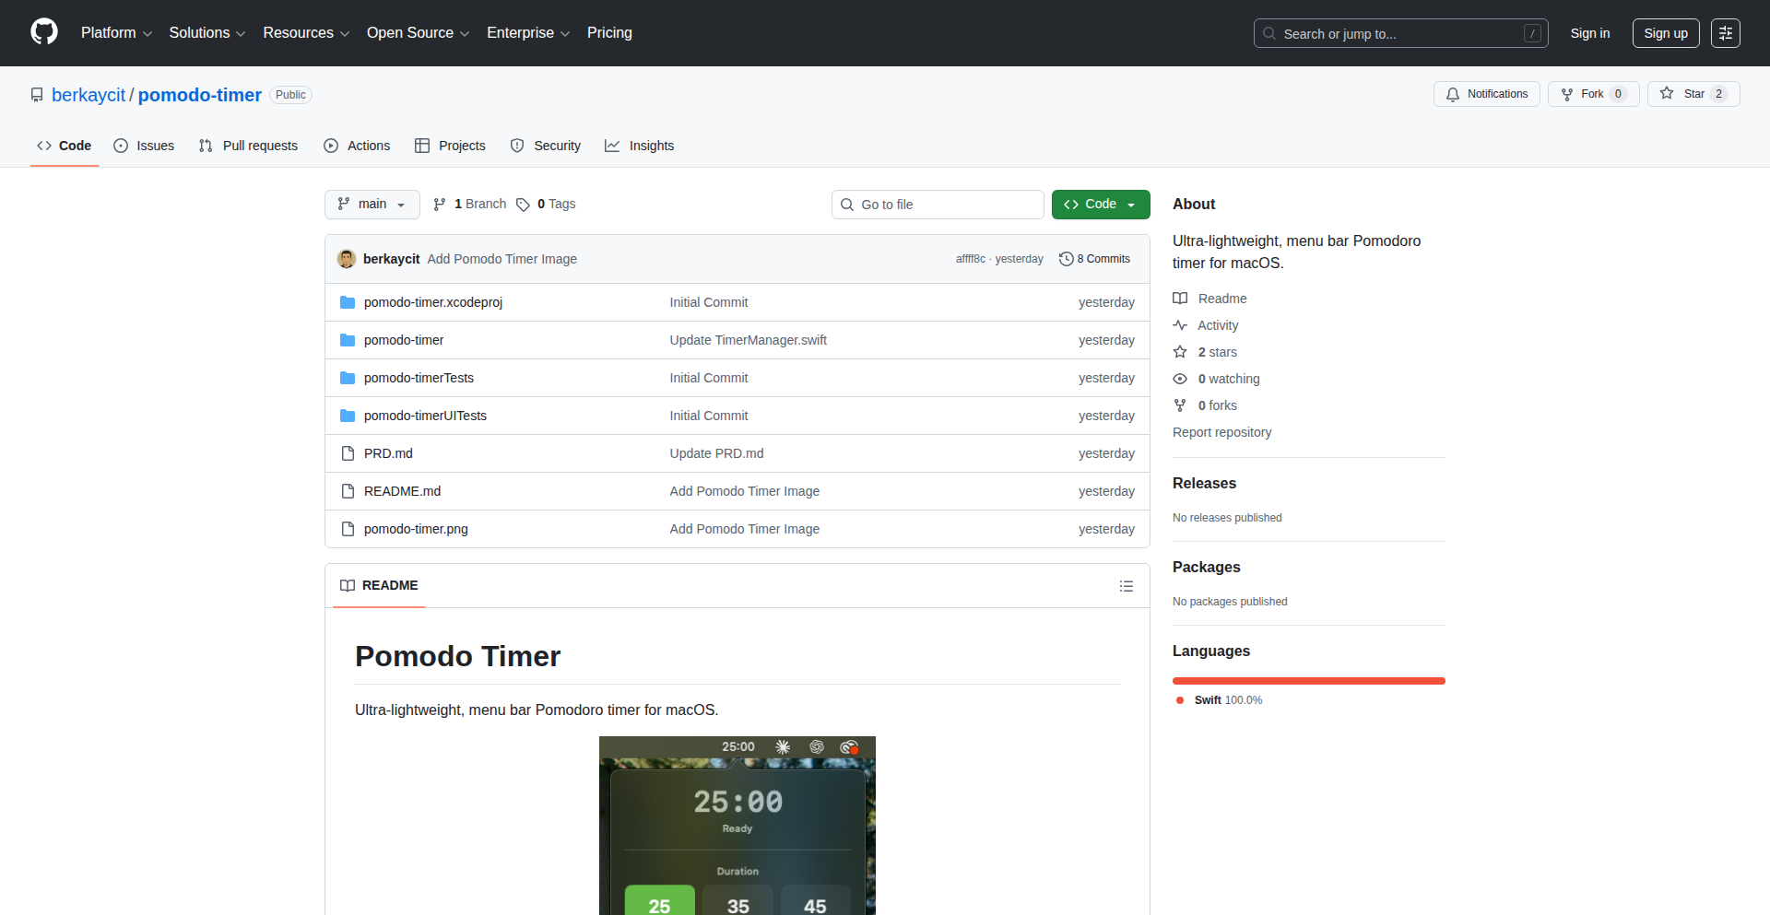Screen dimensions: 1770x915
Task: Open the Pricing page
Action: [x=609, y=33]
